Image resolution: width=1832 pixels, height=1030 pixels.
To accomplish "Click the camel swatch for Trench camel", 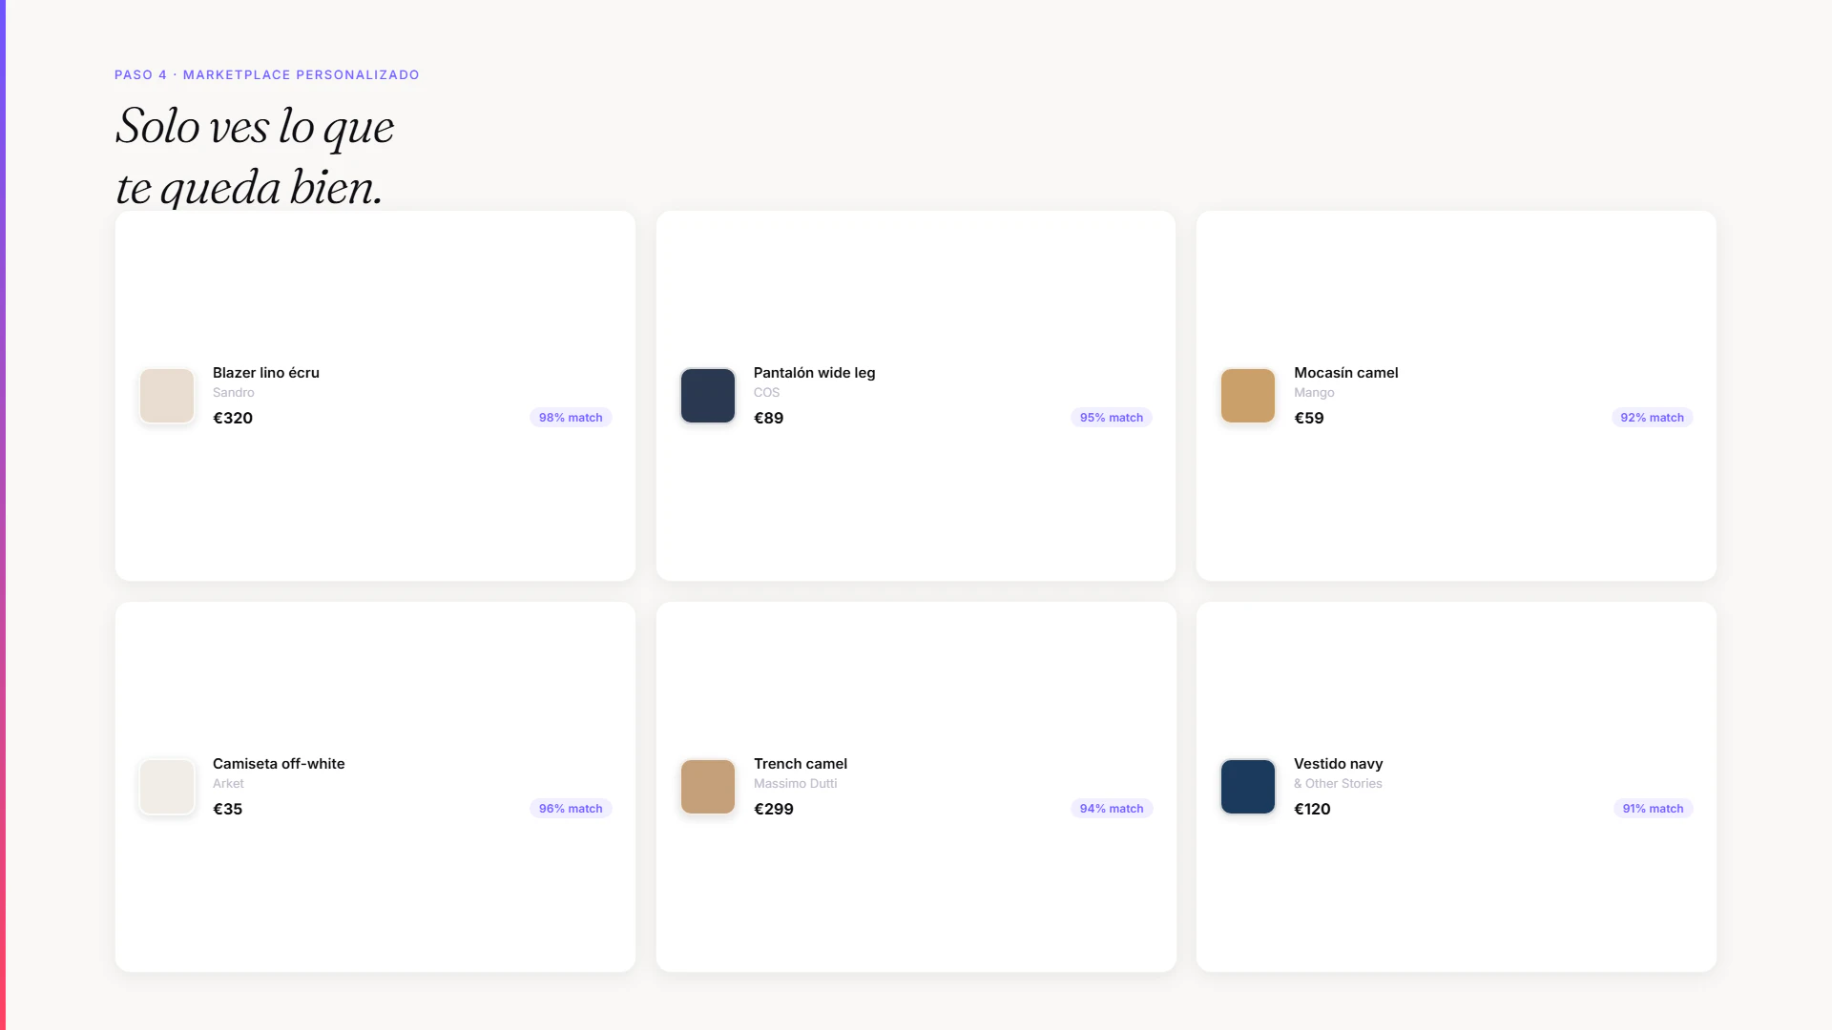I will click(708, 787).
